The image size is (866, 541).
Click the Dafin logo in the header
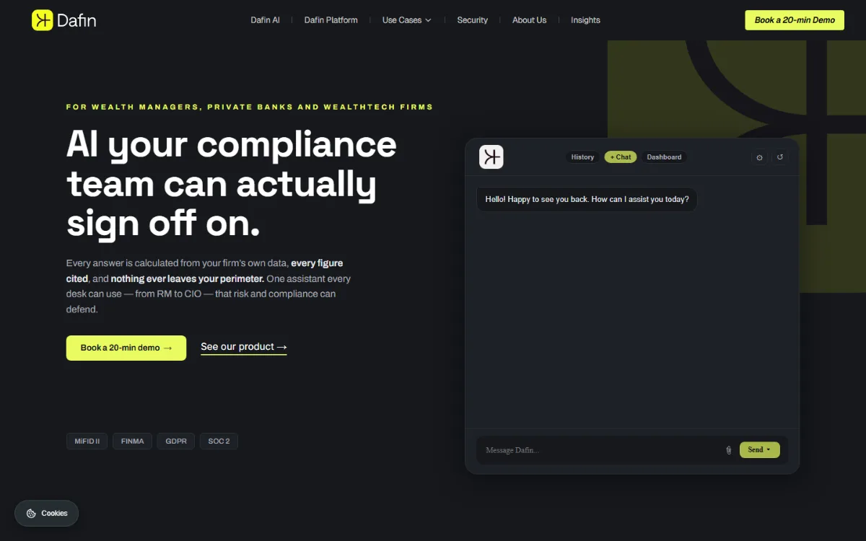point(64,20)
